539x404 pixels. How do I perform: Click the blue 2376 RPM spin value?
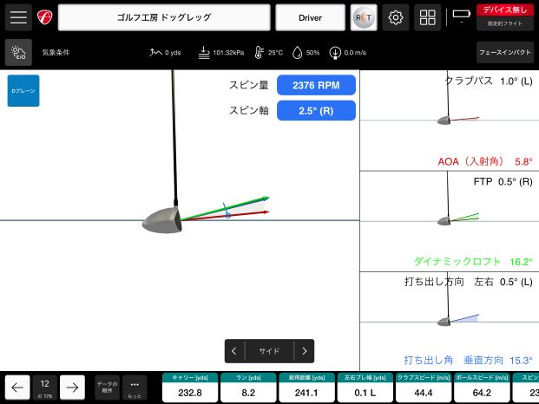tap(316, 85)
